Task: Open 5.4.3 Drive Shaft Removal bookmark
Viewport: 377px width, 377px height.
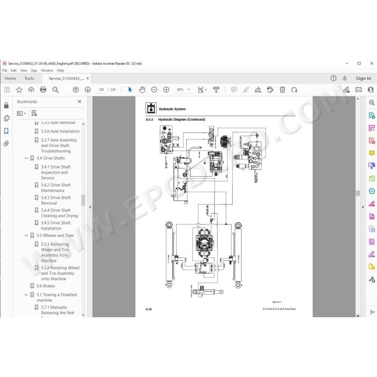Action: point(55,200)
